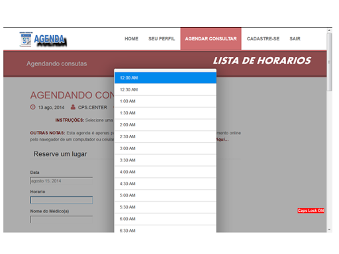Click the page vertical scrollbar thumb
Viewport: 339px width, 254px height.
click(329, 62)
